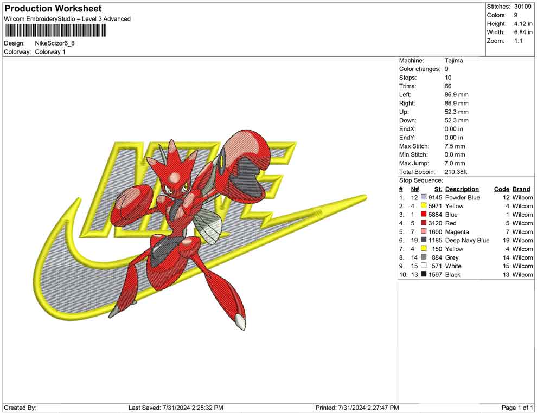Image resolution: width=537 pixels, height=413 pixels.
Task: Click the 5971 Yellow color swatch
Action: coord(424,206)
